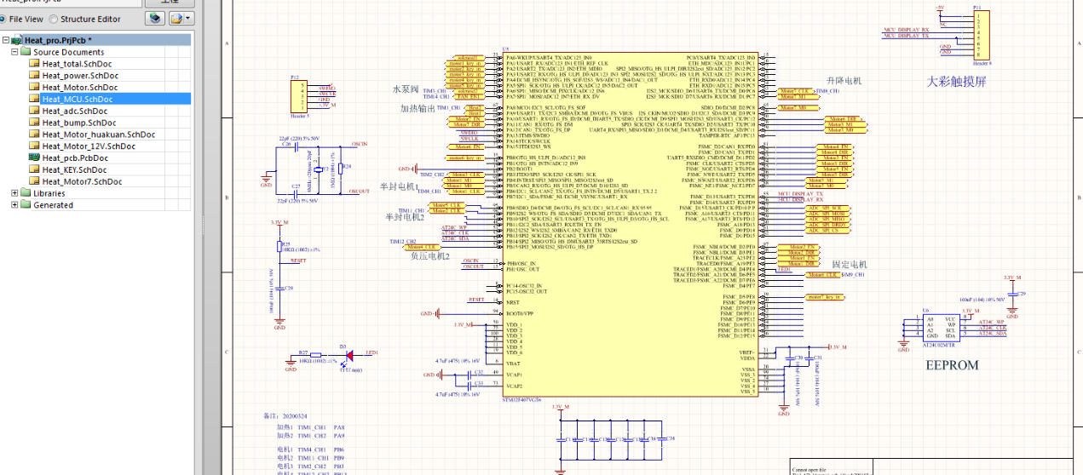This screenshot has height=475, width=1083.
Task: Click the stacked-layers icon button beside Structure Editor
Action: [x=153, y=18]
